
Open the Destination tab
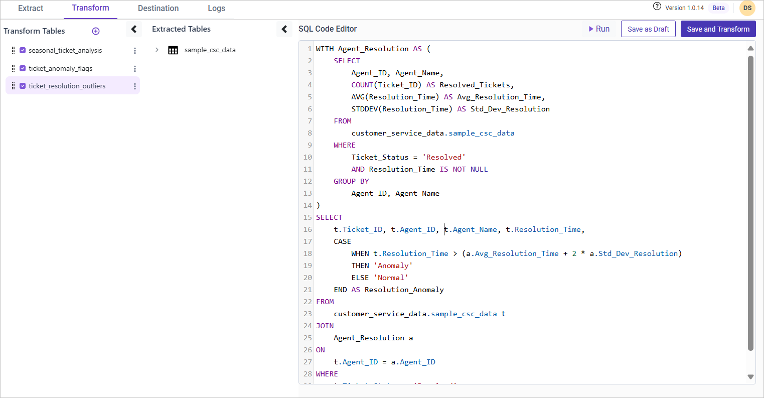(x=158, y=9)
